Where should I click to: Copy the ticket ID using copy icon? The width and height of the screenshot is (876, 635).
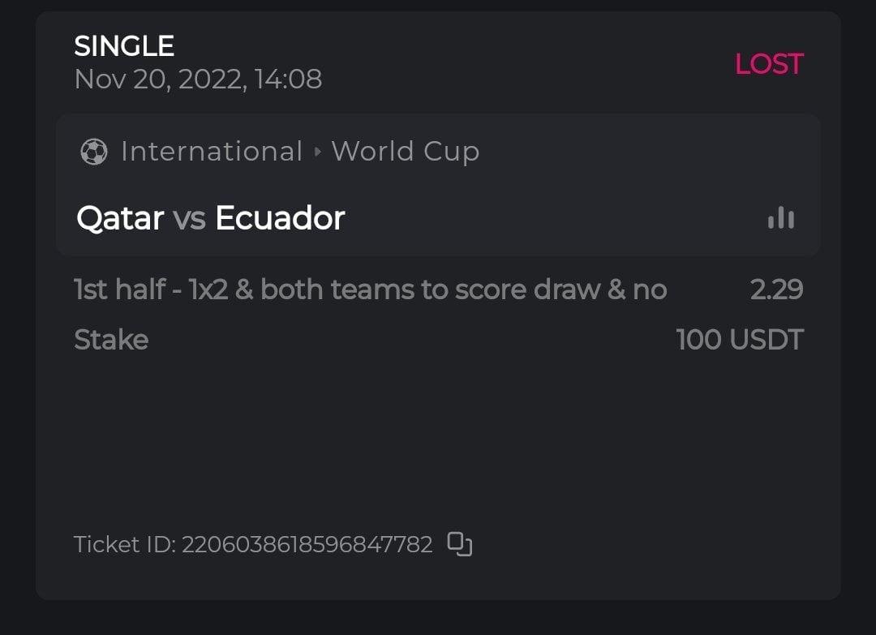click(x=460, y=544)
